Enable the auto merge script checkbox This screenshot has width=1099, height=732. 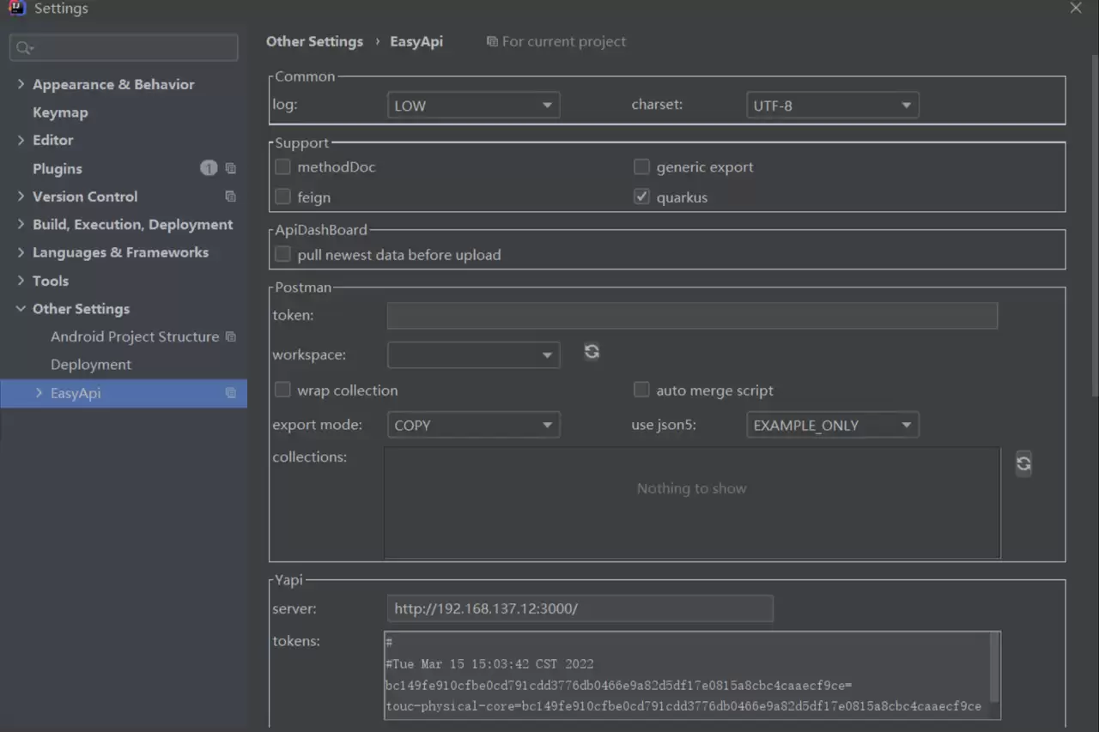[641, 390]
